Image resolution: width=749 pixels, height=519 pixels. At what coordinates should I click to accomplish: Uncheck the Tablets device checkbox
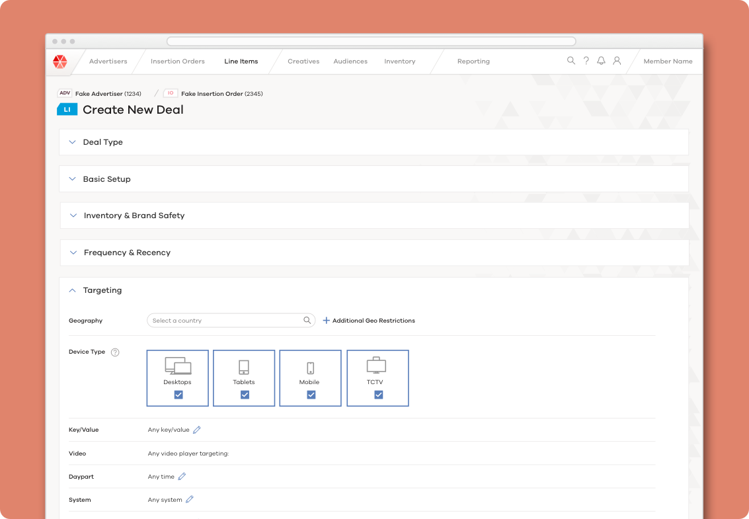245,395
